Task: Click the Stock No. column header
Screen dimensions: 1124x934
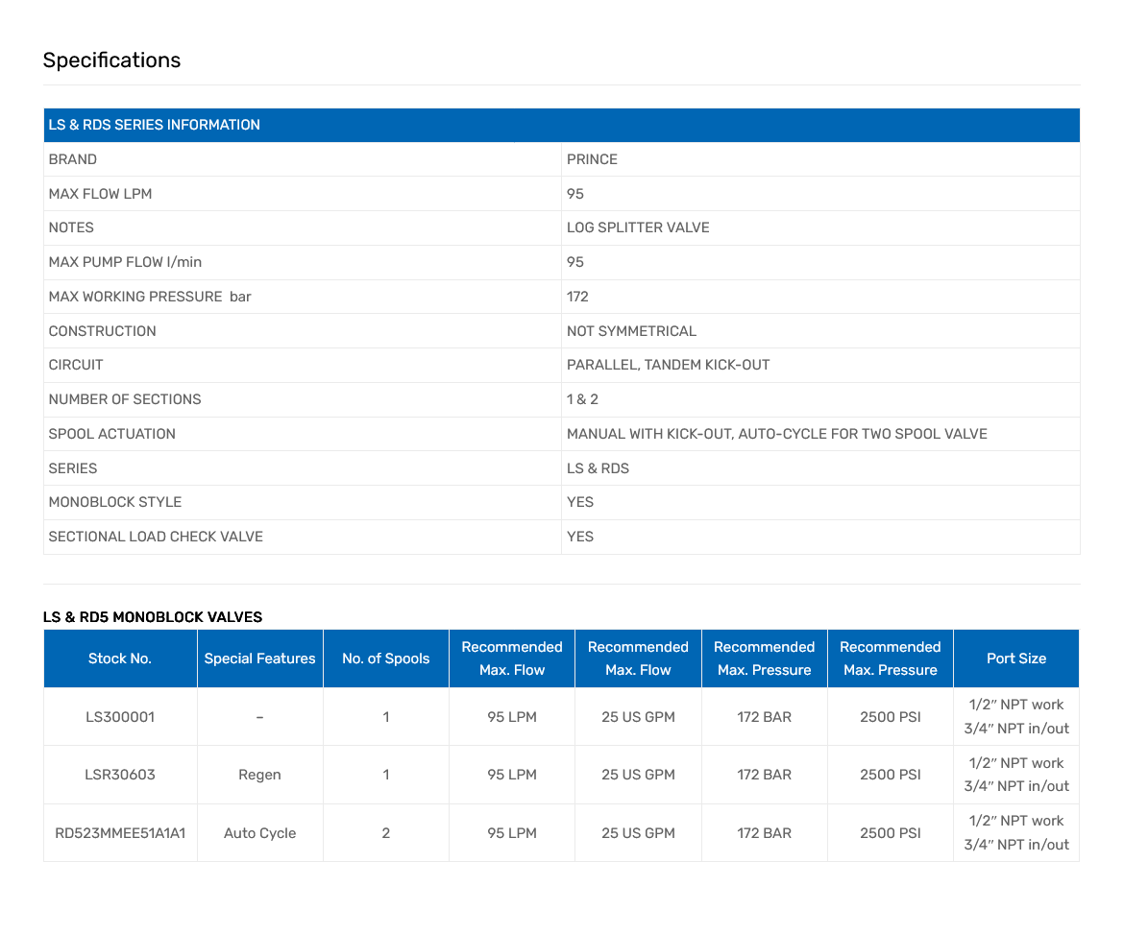Action: click(x=120, y=659)
